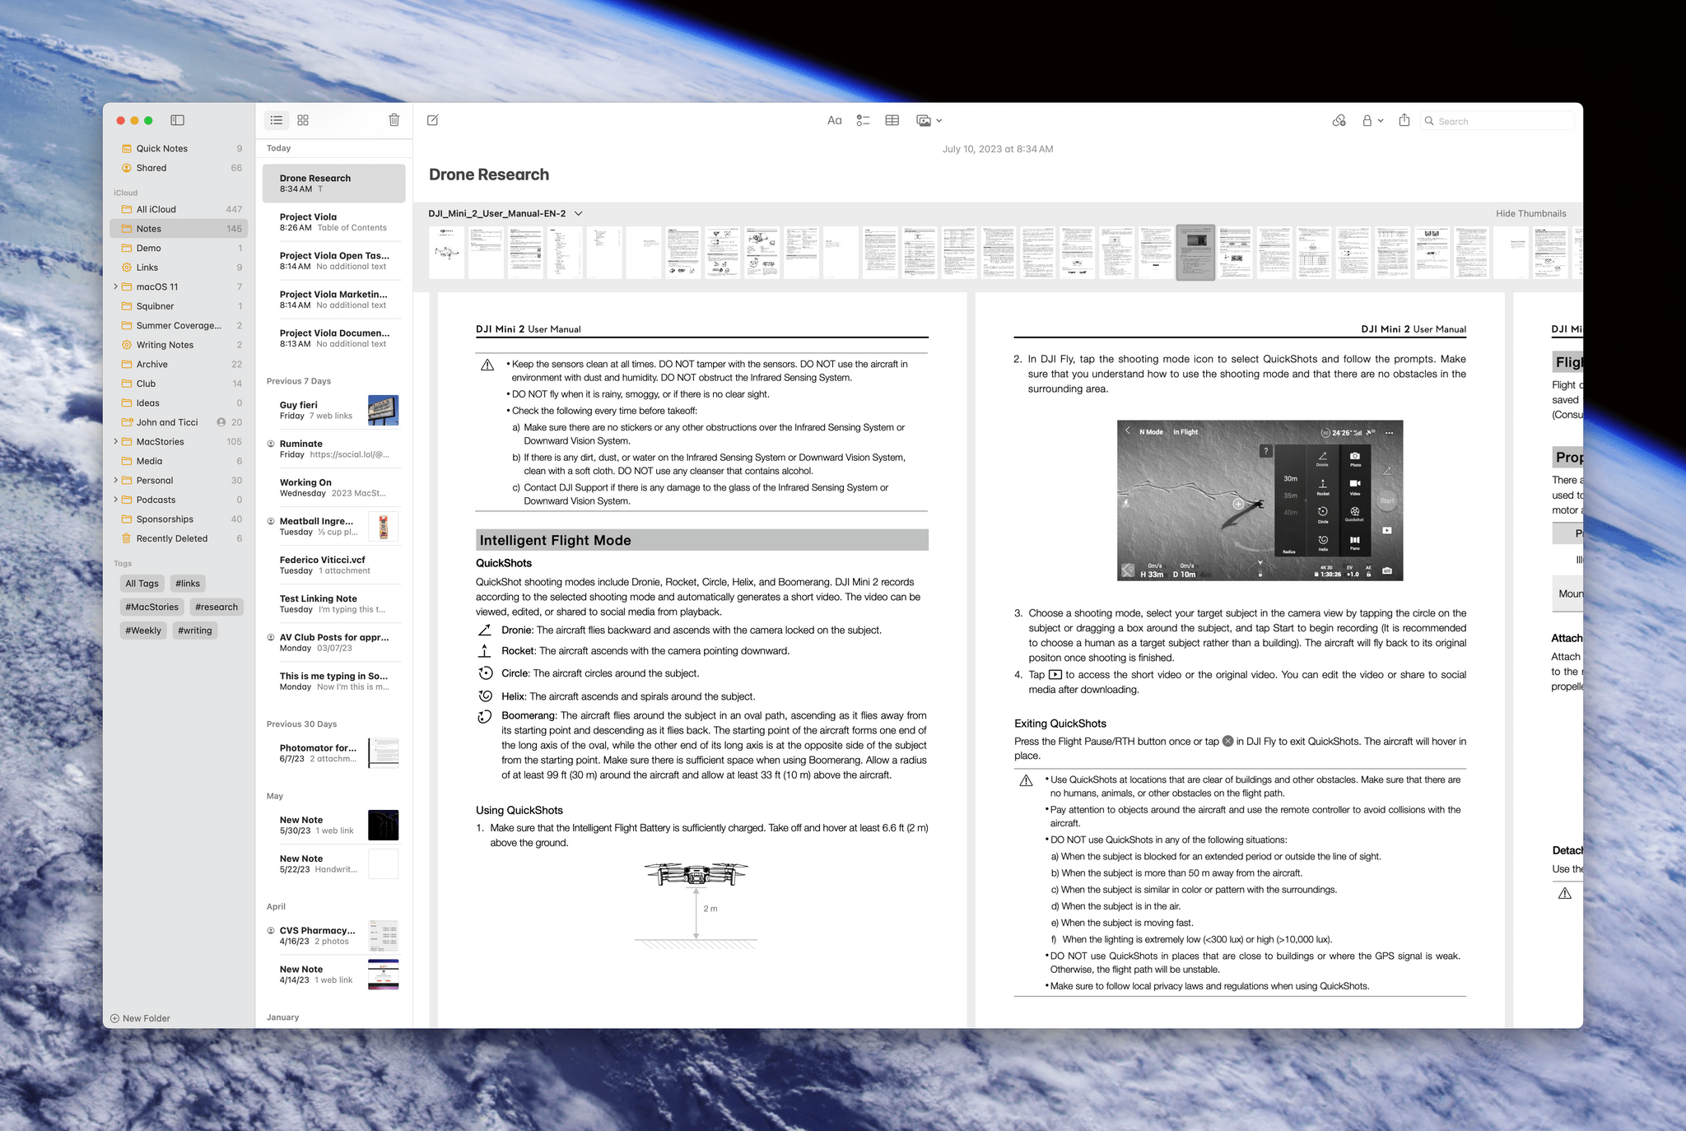Toggle checkbox on Test Linking Note
The image size is (1686, 1131).
click(270, 598)
